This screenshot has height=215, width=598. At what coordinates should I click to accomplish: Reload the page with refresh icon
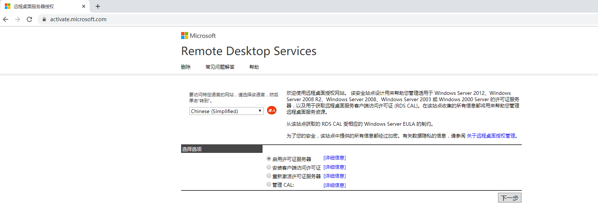29,19
